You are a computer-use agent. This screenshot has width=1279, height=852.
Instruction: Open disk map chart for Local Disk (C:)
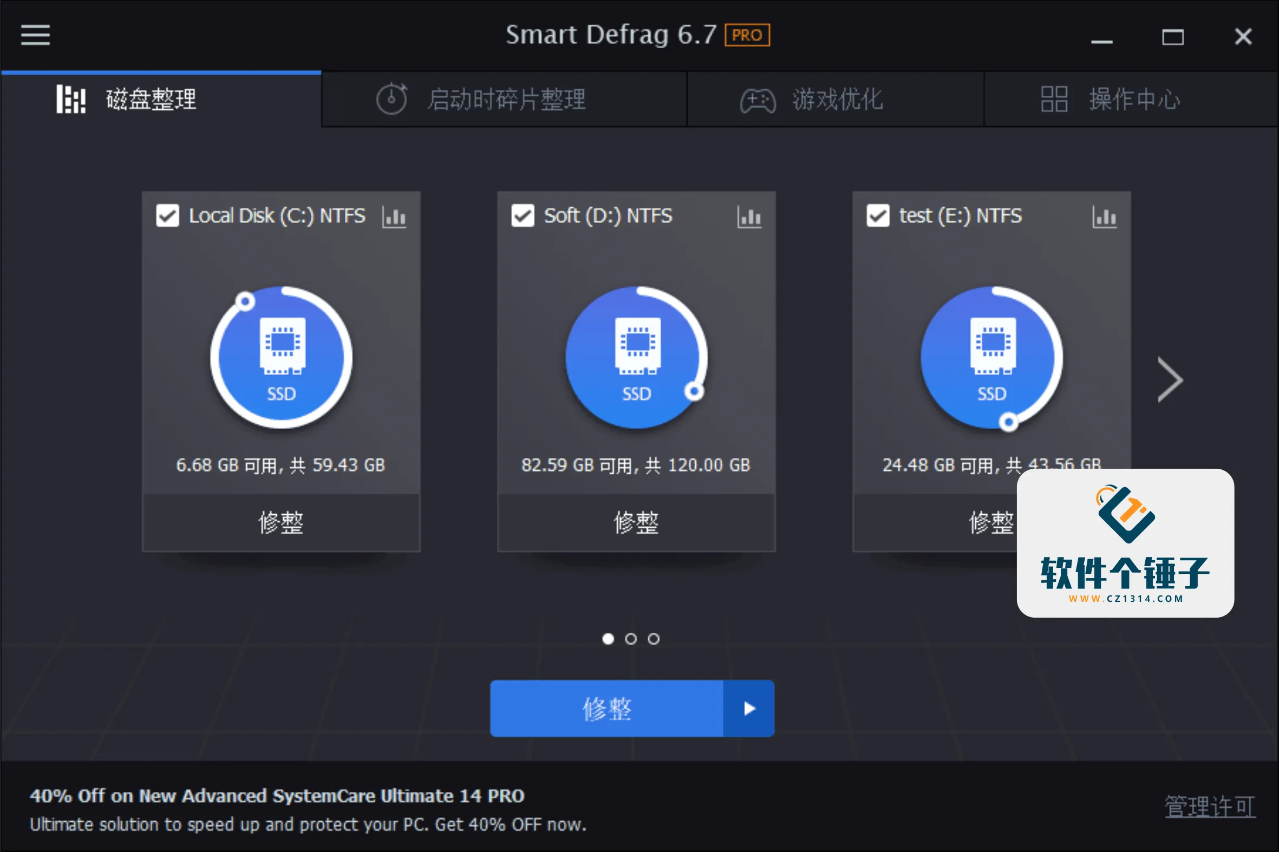(x=394, y=218)
